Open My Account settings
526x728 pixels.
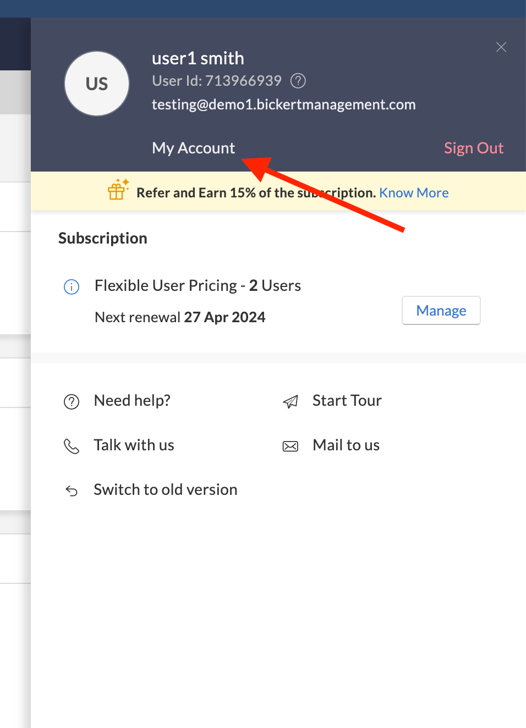pos(193,148)
